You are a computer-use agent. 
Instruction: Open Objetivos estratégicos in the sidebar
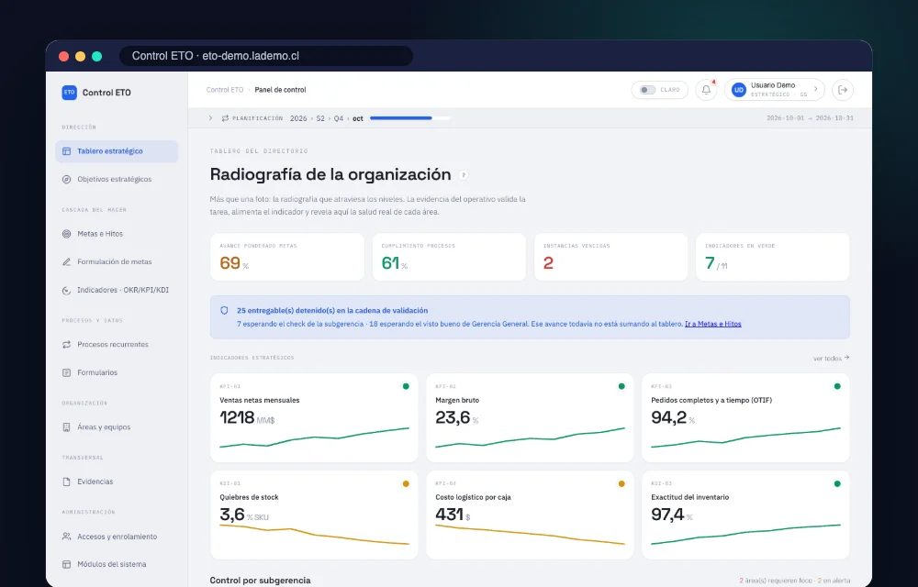(117, 180)
